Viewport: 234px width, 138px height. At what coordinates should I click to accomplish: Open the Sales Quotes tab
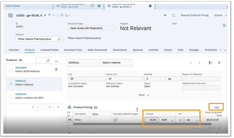tap(13, 6)
